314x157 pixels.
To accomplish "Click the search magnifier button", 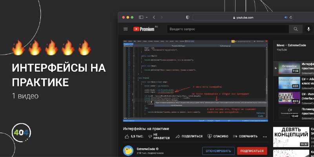I will tap(296, 29).
